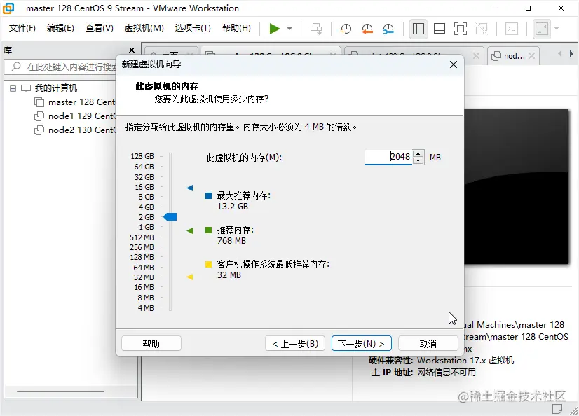Click the 8 GB label on memory scale

pos(146,197)
